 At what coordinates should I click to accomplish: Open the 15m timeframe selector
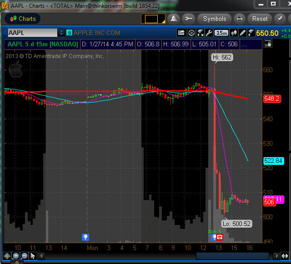pos(221,33)
